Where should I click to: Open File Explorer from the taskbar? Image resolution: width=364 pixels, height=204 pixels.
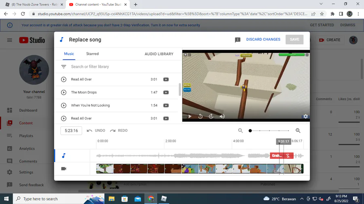click(x=112, y=199)
